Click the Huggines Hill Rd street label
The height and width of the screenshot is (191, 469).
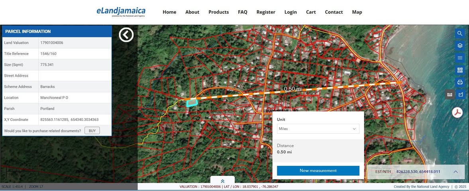pos(282,111)
